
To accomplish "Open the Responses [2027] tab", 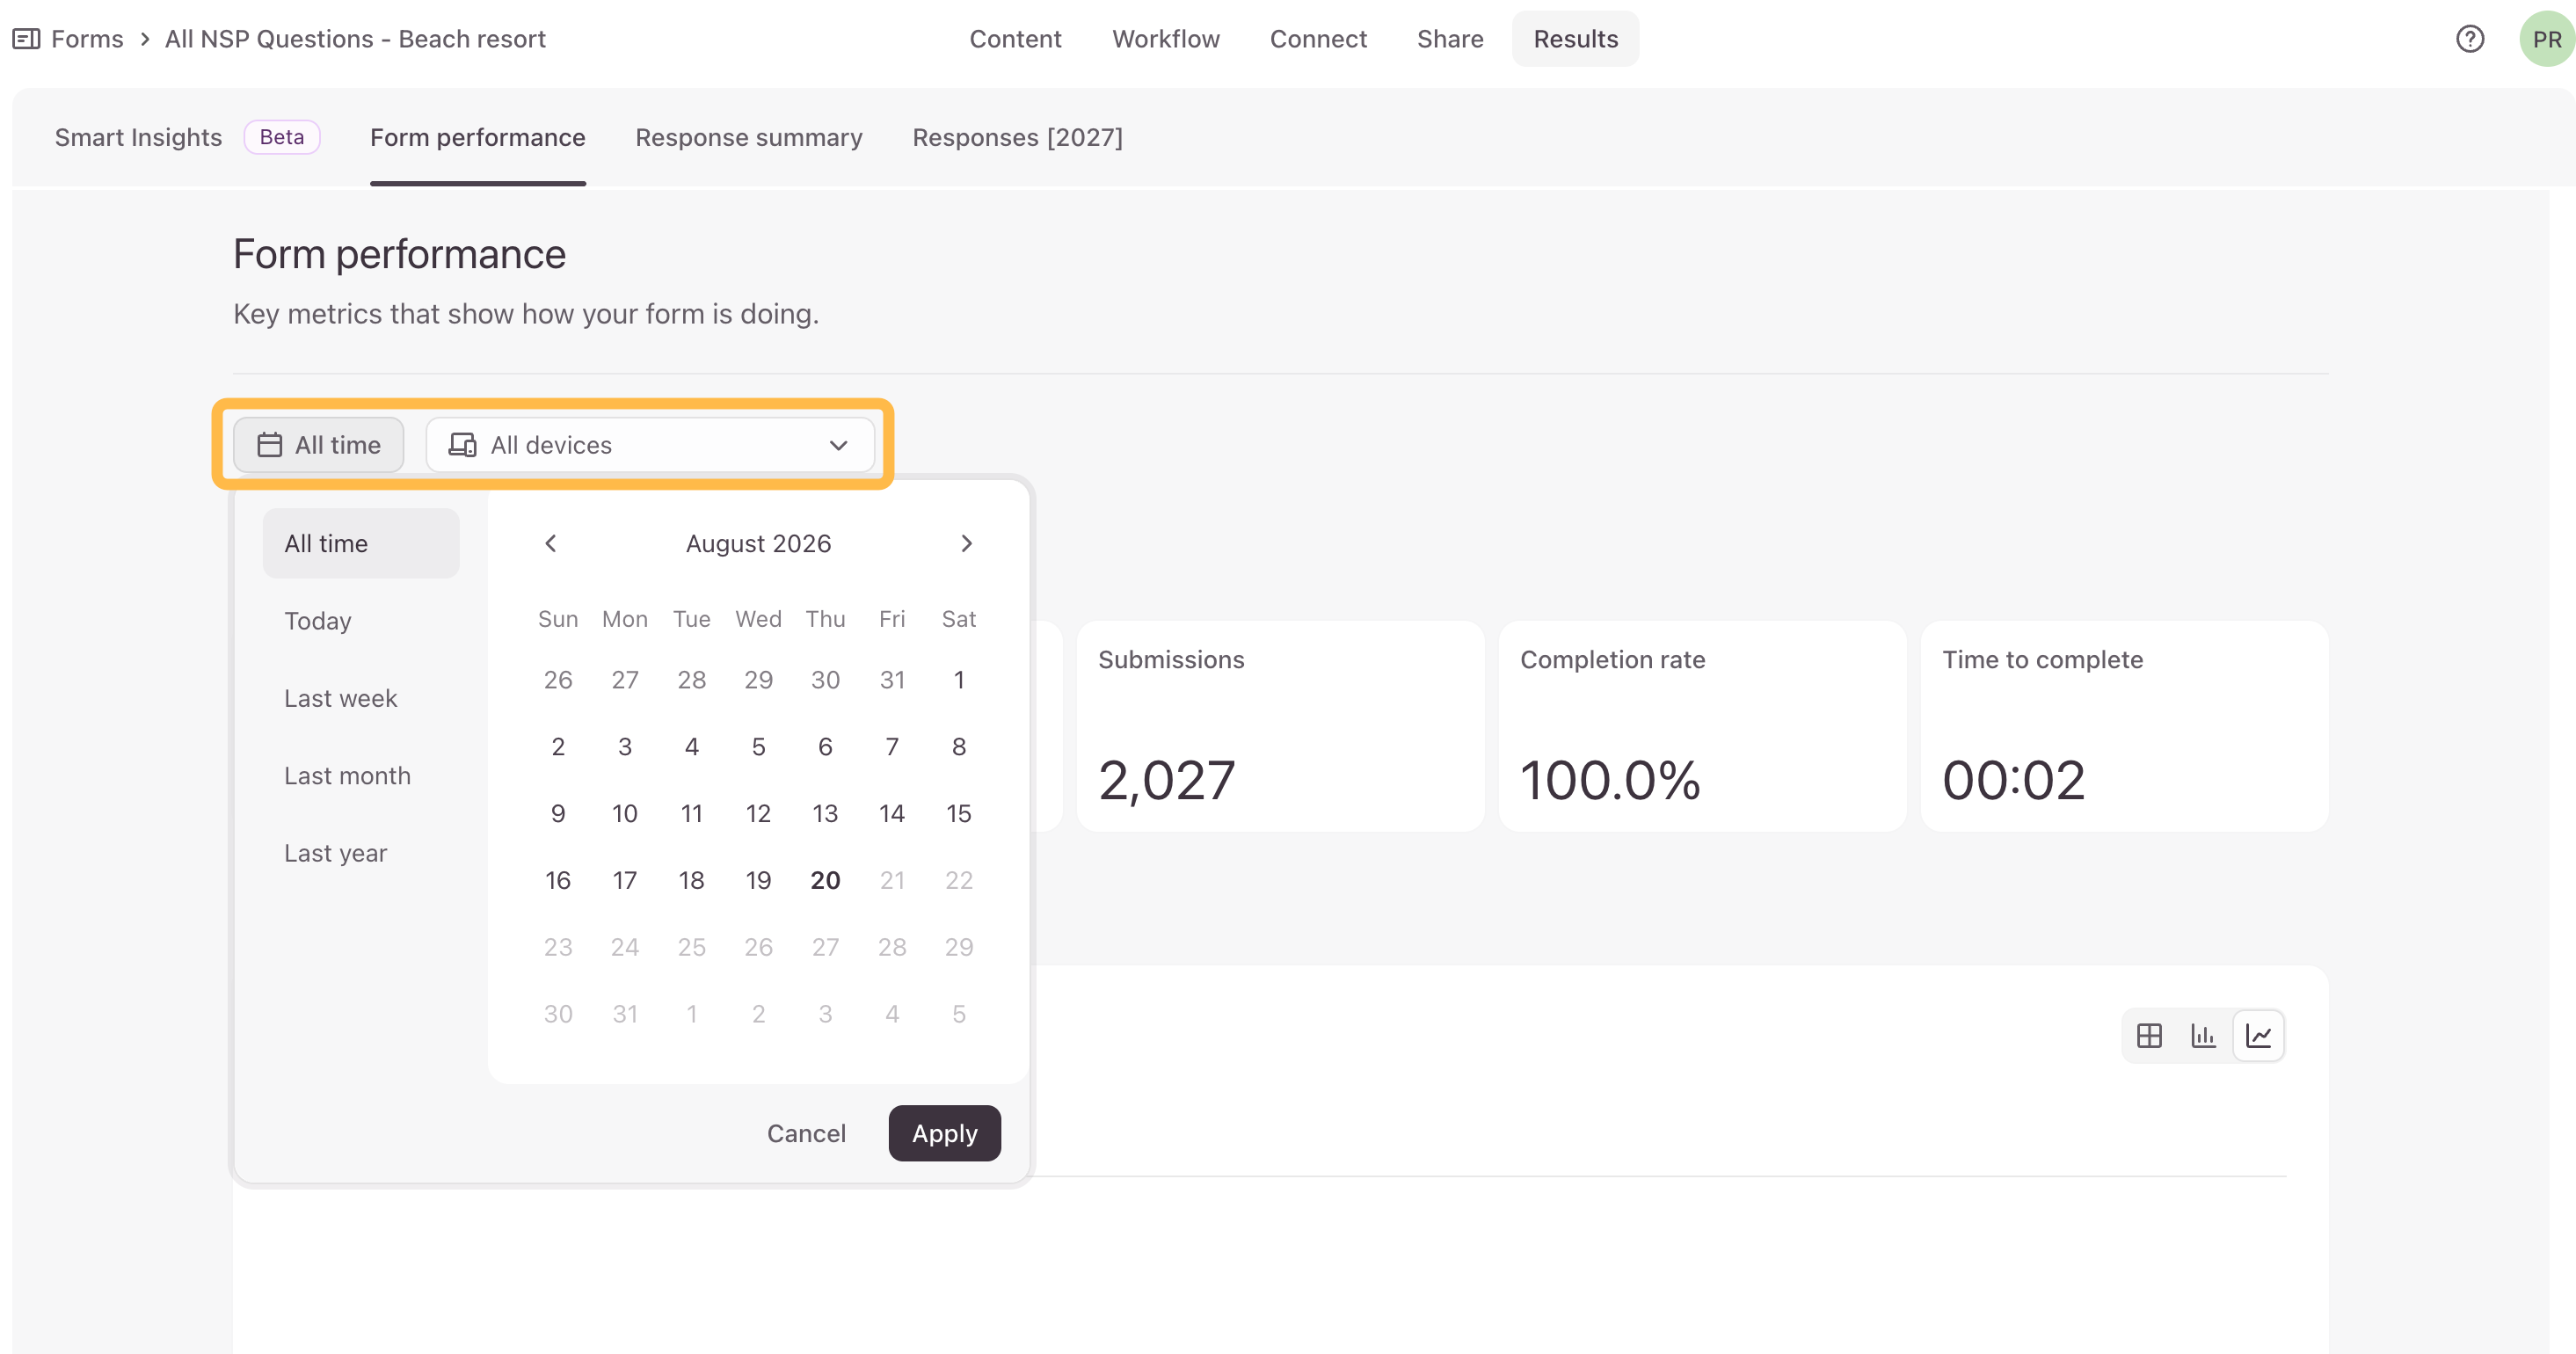I will coord(1017,137).
